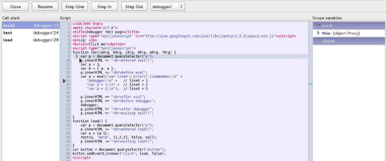This screenshot has width=387, height=161.
Task: Click the 'debugger;' statement on line 21
Action: click(x=89, y=105)
